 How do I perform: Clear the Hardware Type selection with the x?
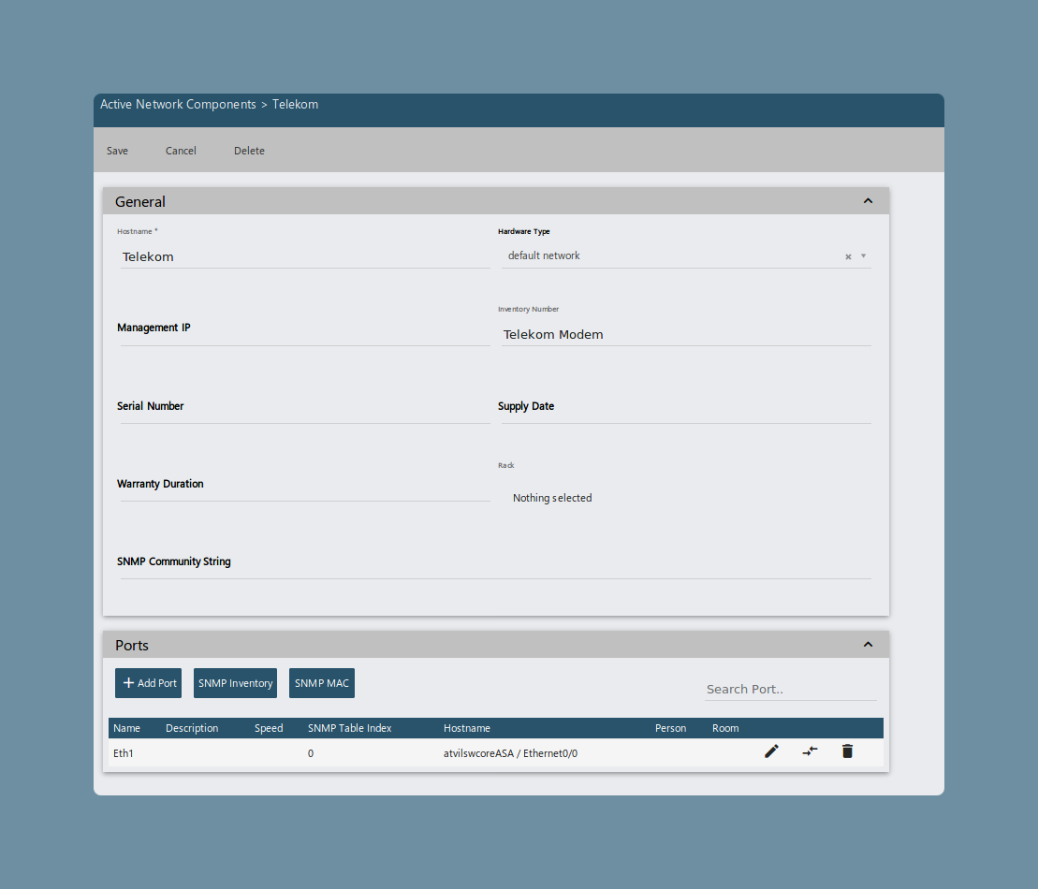coord(848,256)
